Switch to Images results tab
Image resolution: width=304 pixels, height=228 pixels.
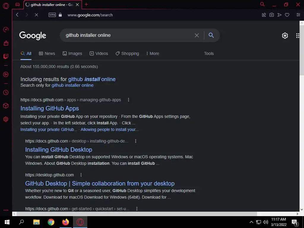tap(72, 53)
